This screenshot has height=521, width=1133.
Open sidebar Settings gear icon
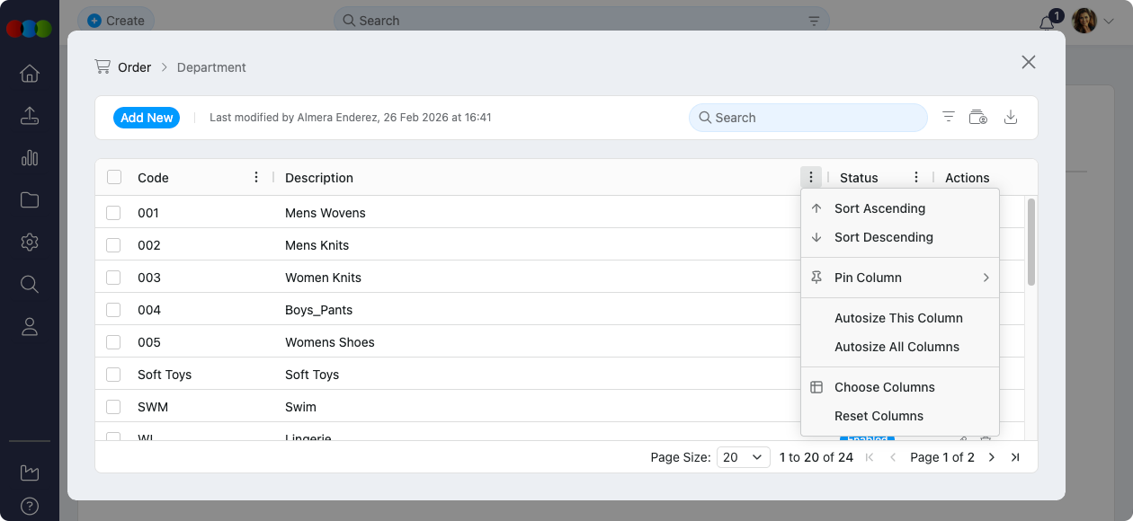30,242
